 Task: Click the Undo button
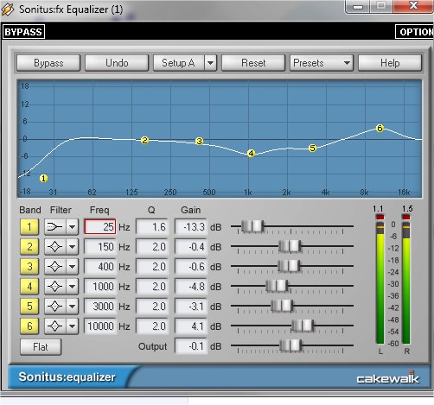click(117, 63)
